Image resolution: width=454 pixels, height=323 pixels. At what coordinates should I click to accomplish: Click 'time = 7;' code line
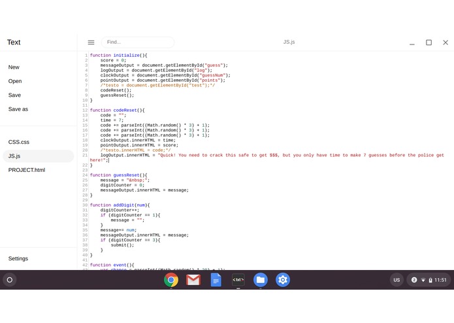click(112, 120)
